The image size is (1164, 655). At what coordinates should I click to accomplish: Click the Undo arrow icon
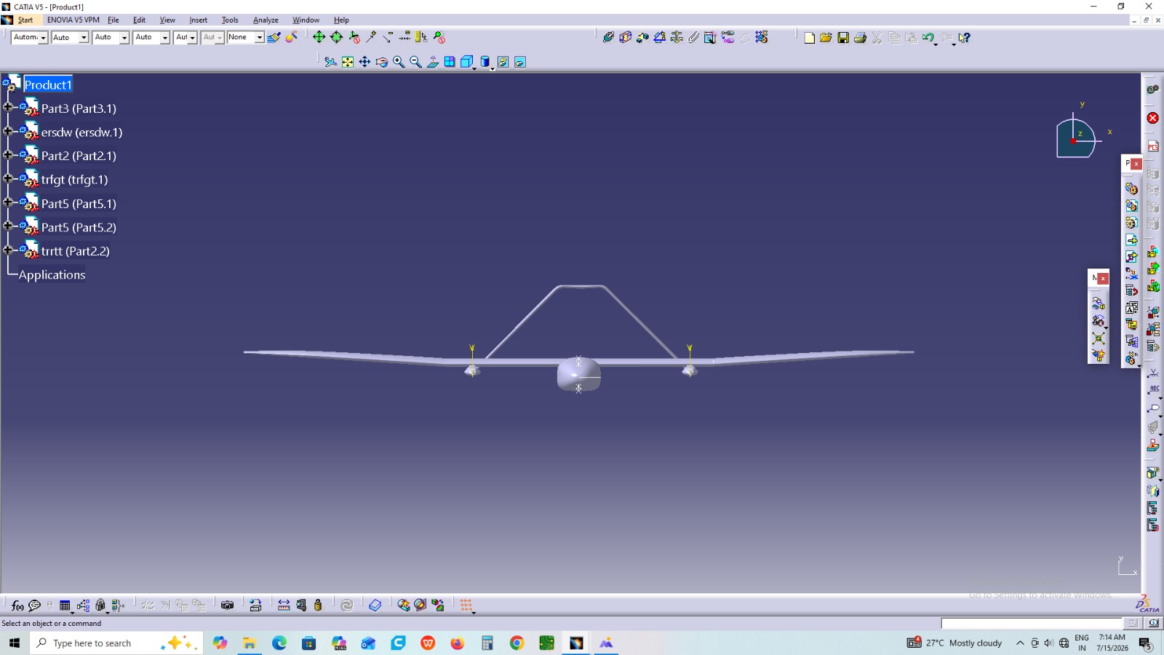[928, 38]
